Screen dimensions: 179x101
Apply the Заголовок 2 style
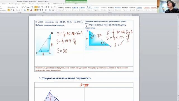[82, 9]
